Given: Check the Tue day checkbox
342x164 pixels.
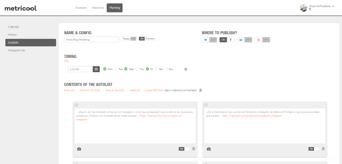Looking at the screenshot, I should click(x=116, y=69).
